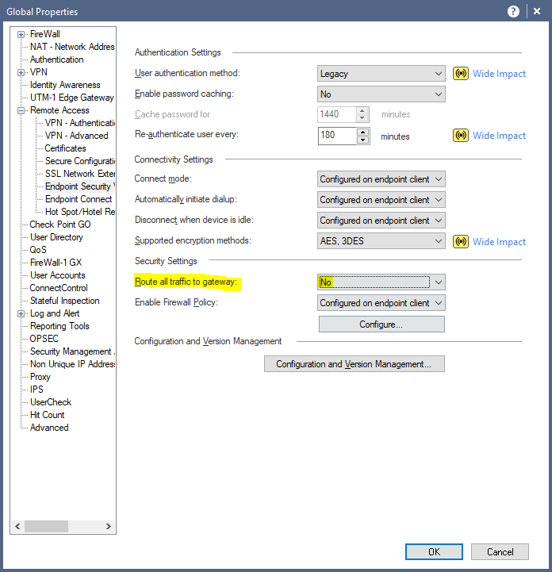This screenshot has height=572, width=552.
Task: Select Reporting Tools tree item
Action: 59,326
